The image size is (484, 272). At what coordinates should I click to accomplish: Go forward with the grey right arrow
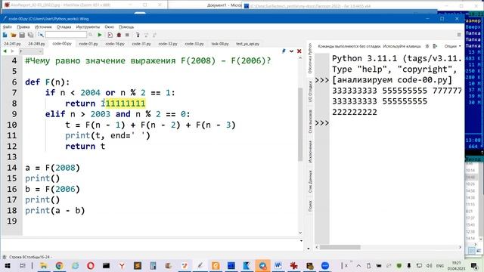(x=12, y=51)
